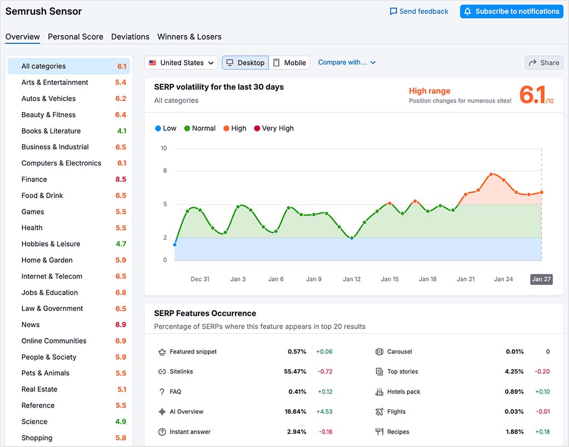Click Subscribe to notifications button

coord(511,12)
